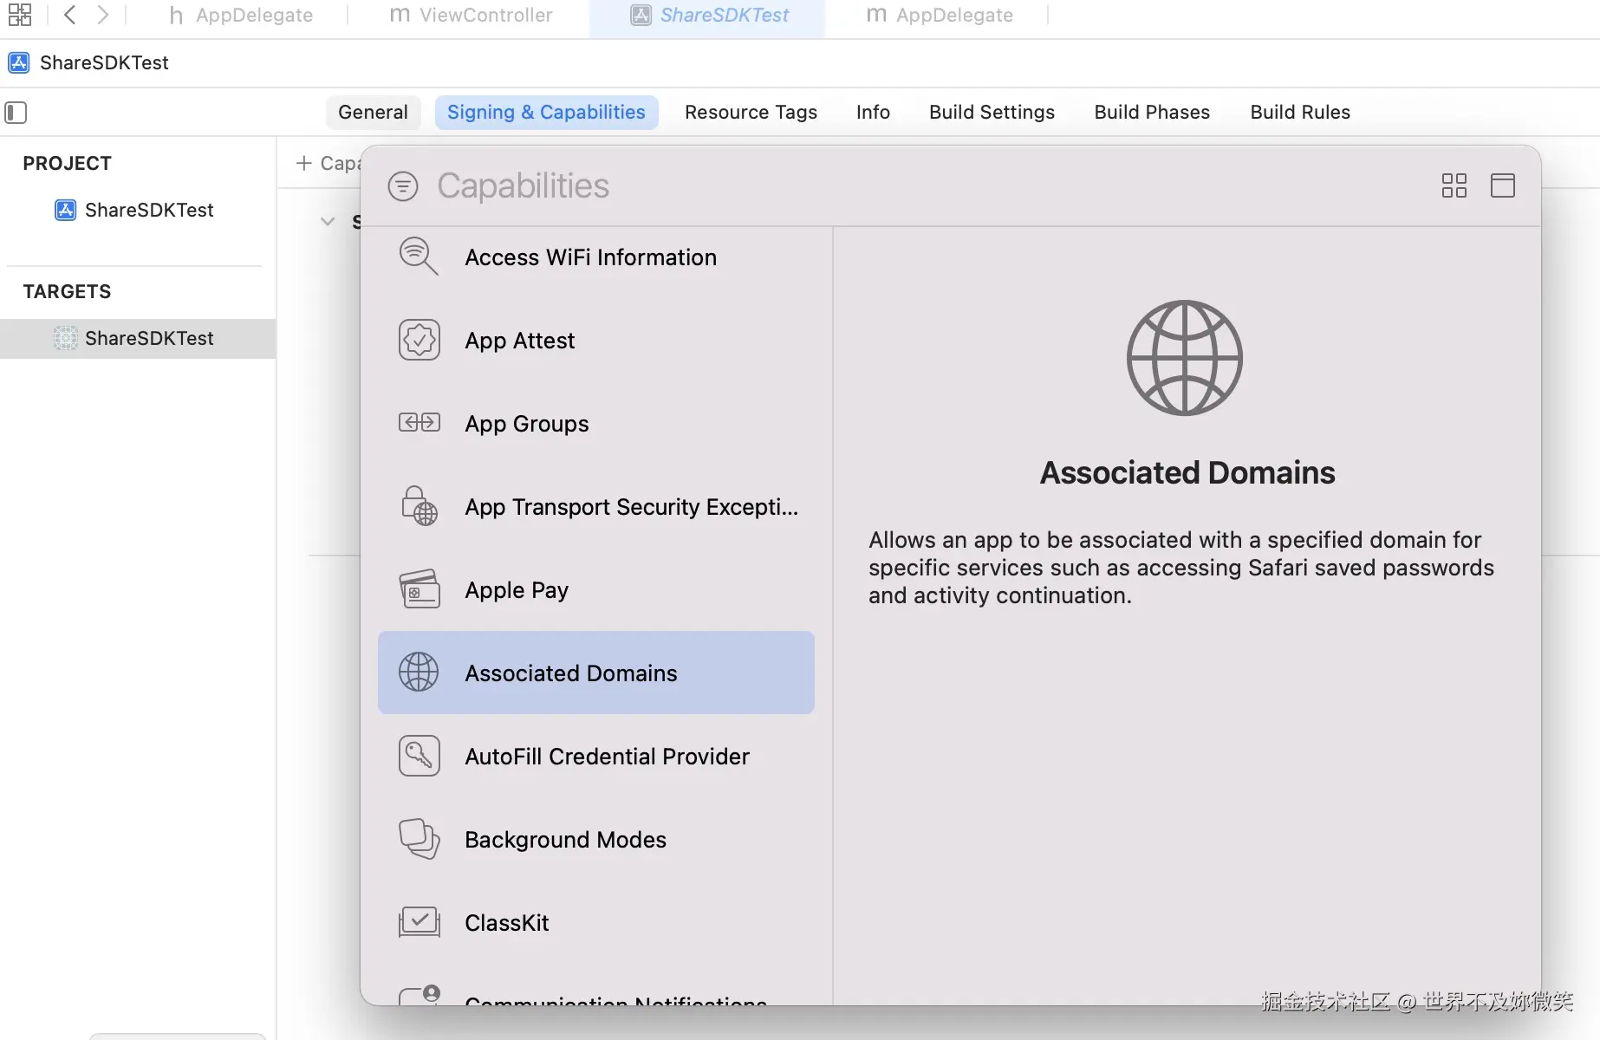Toggle the navigator sidebar visibility
The width and height of the screenshot is (1600, 1040).
point(15,113)
